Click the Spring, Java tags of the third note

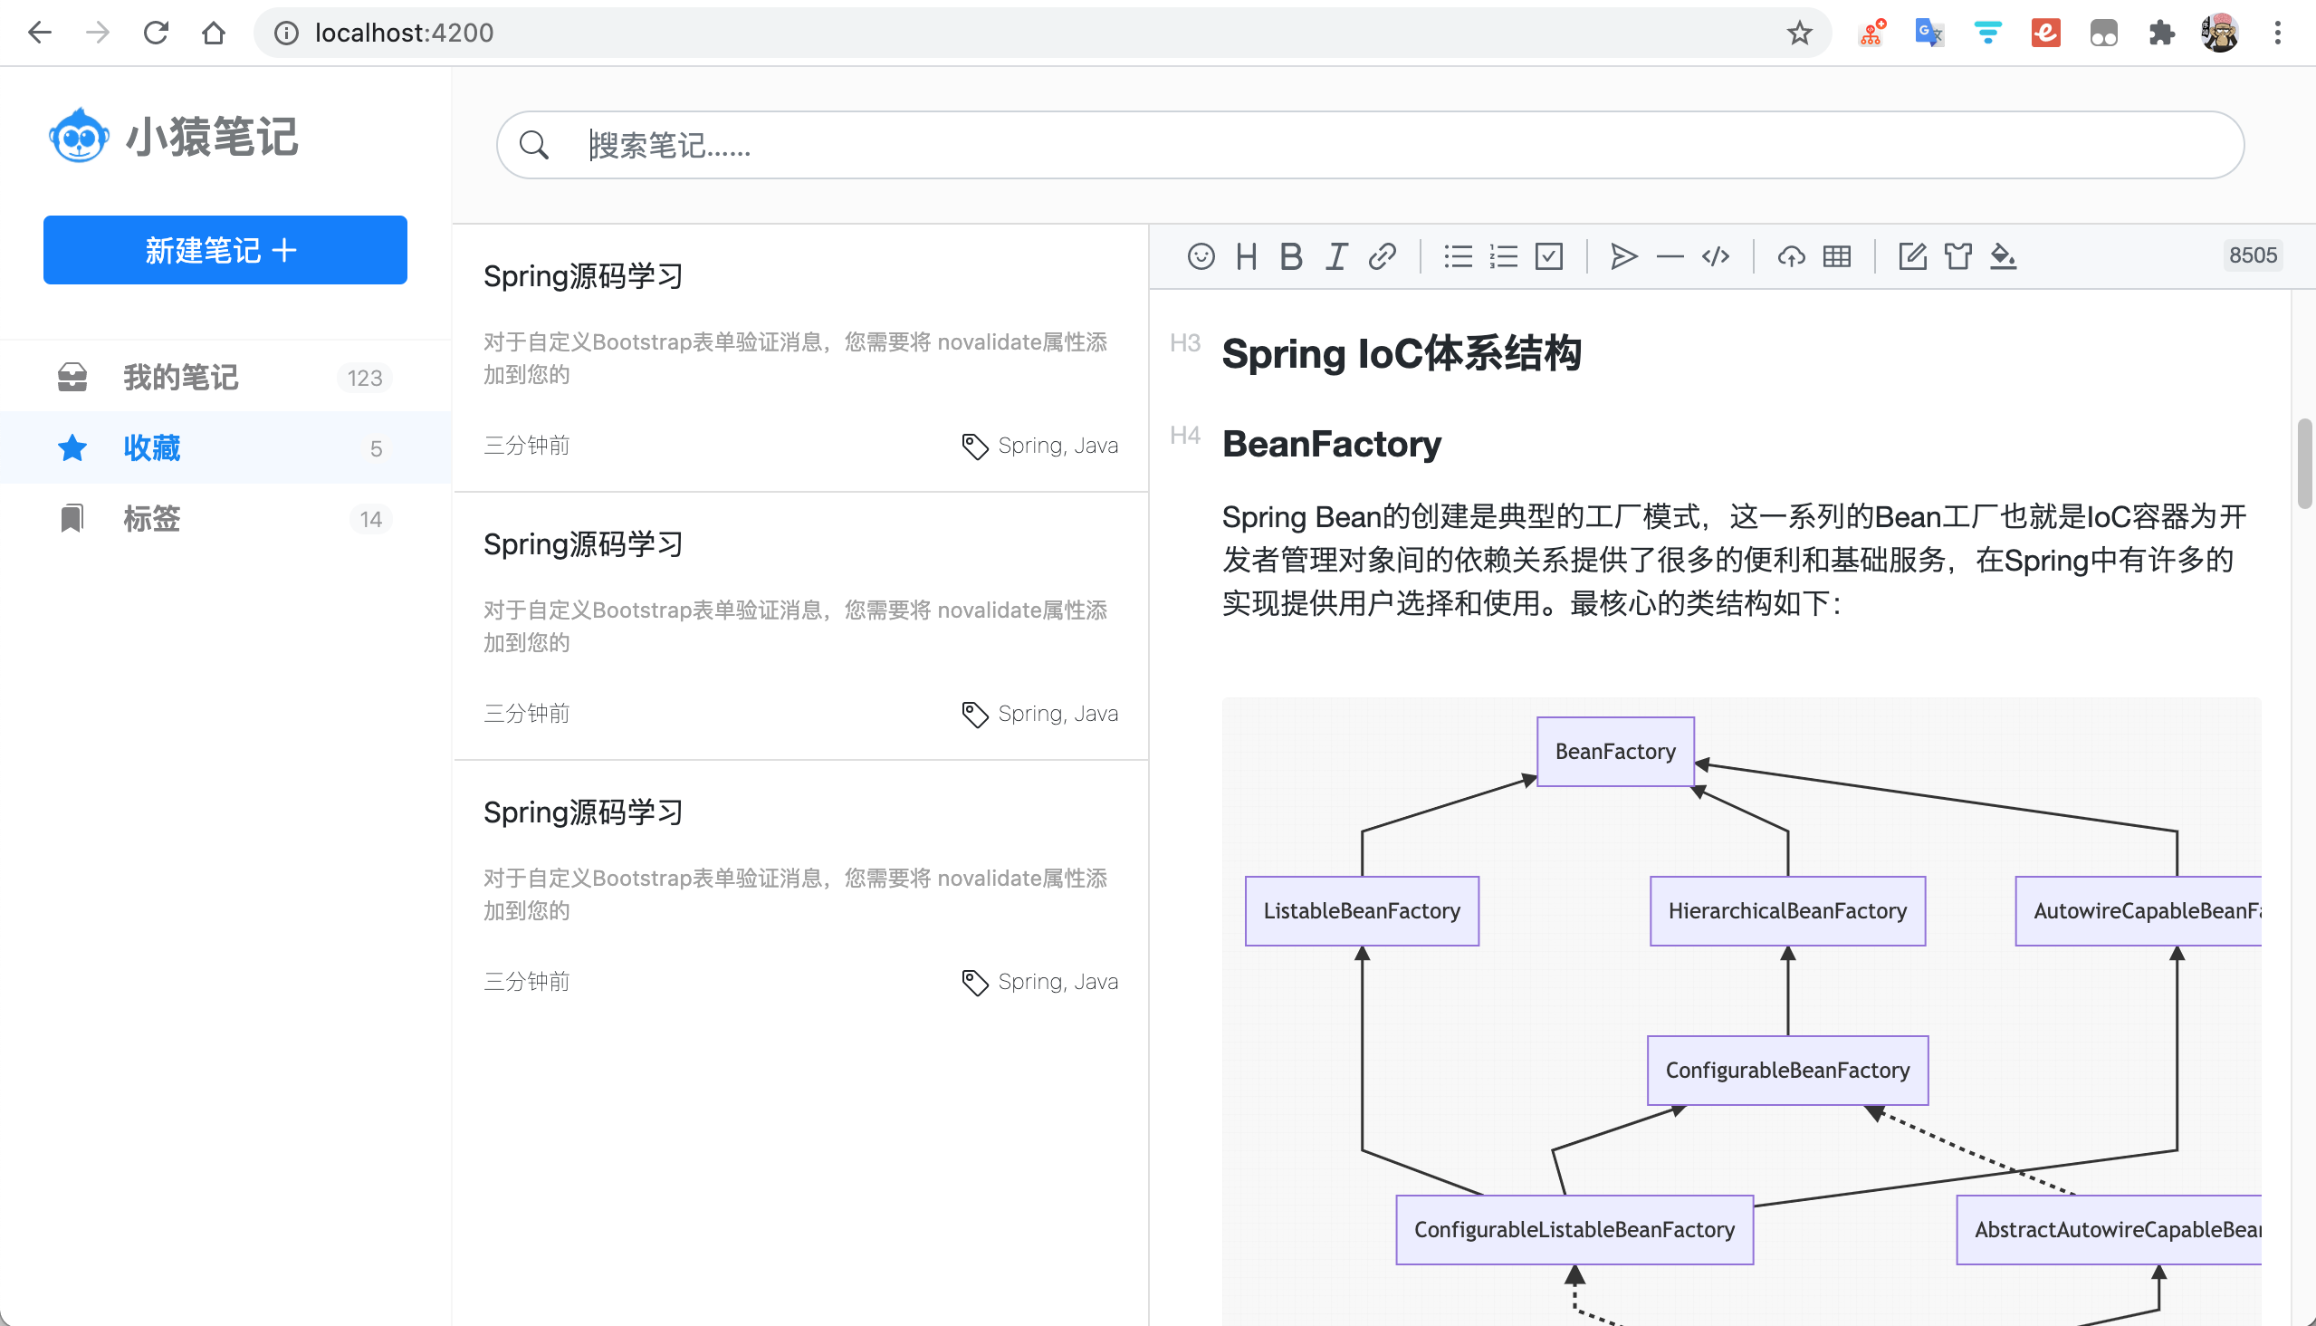coord(1058,981)
